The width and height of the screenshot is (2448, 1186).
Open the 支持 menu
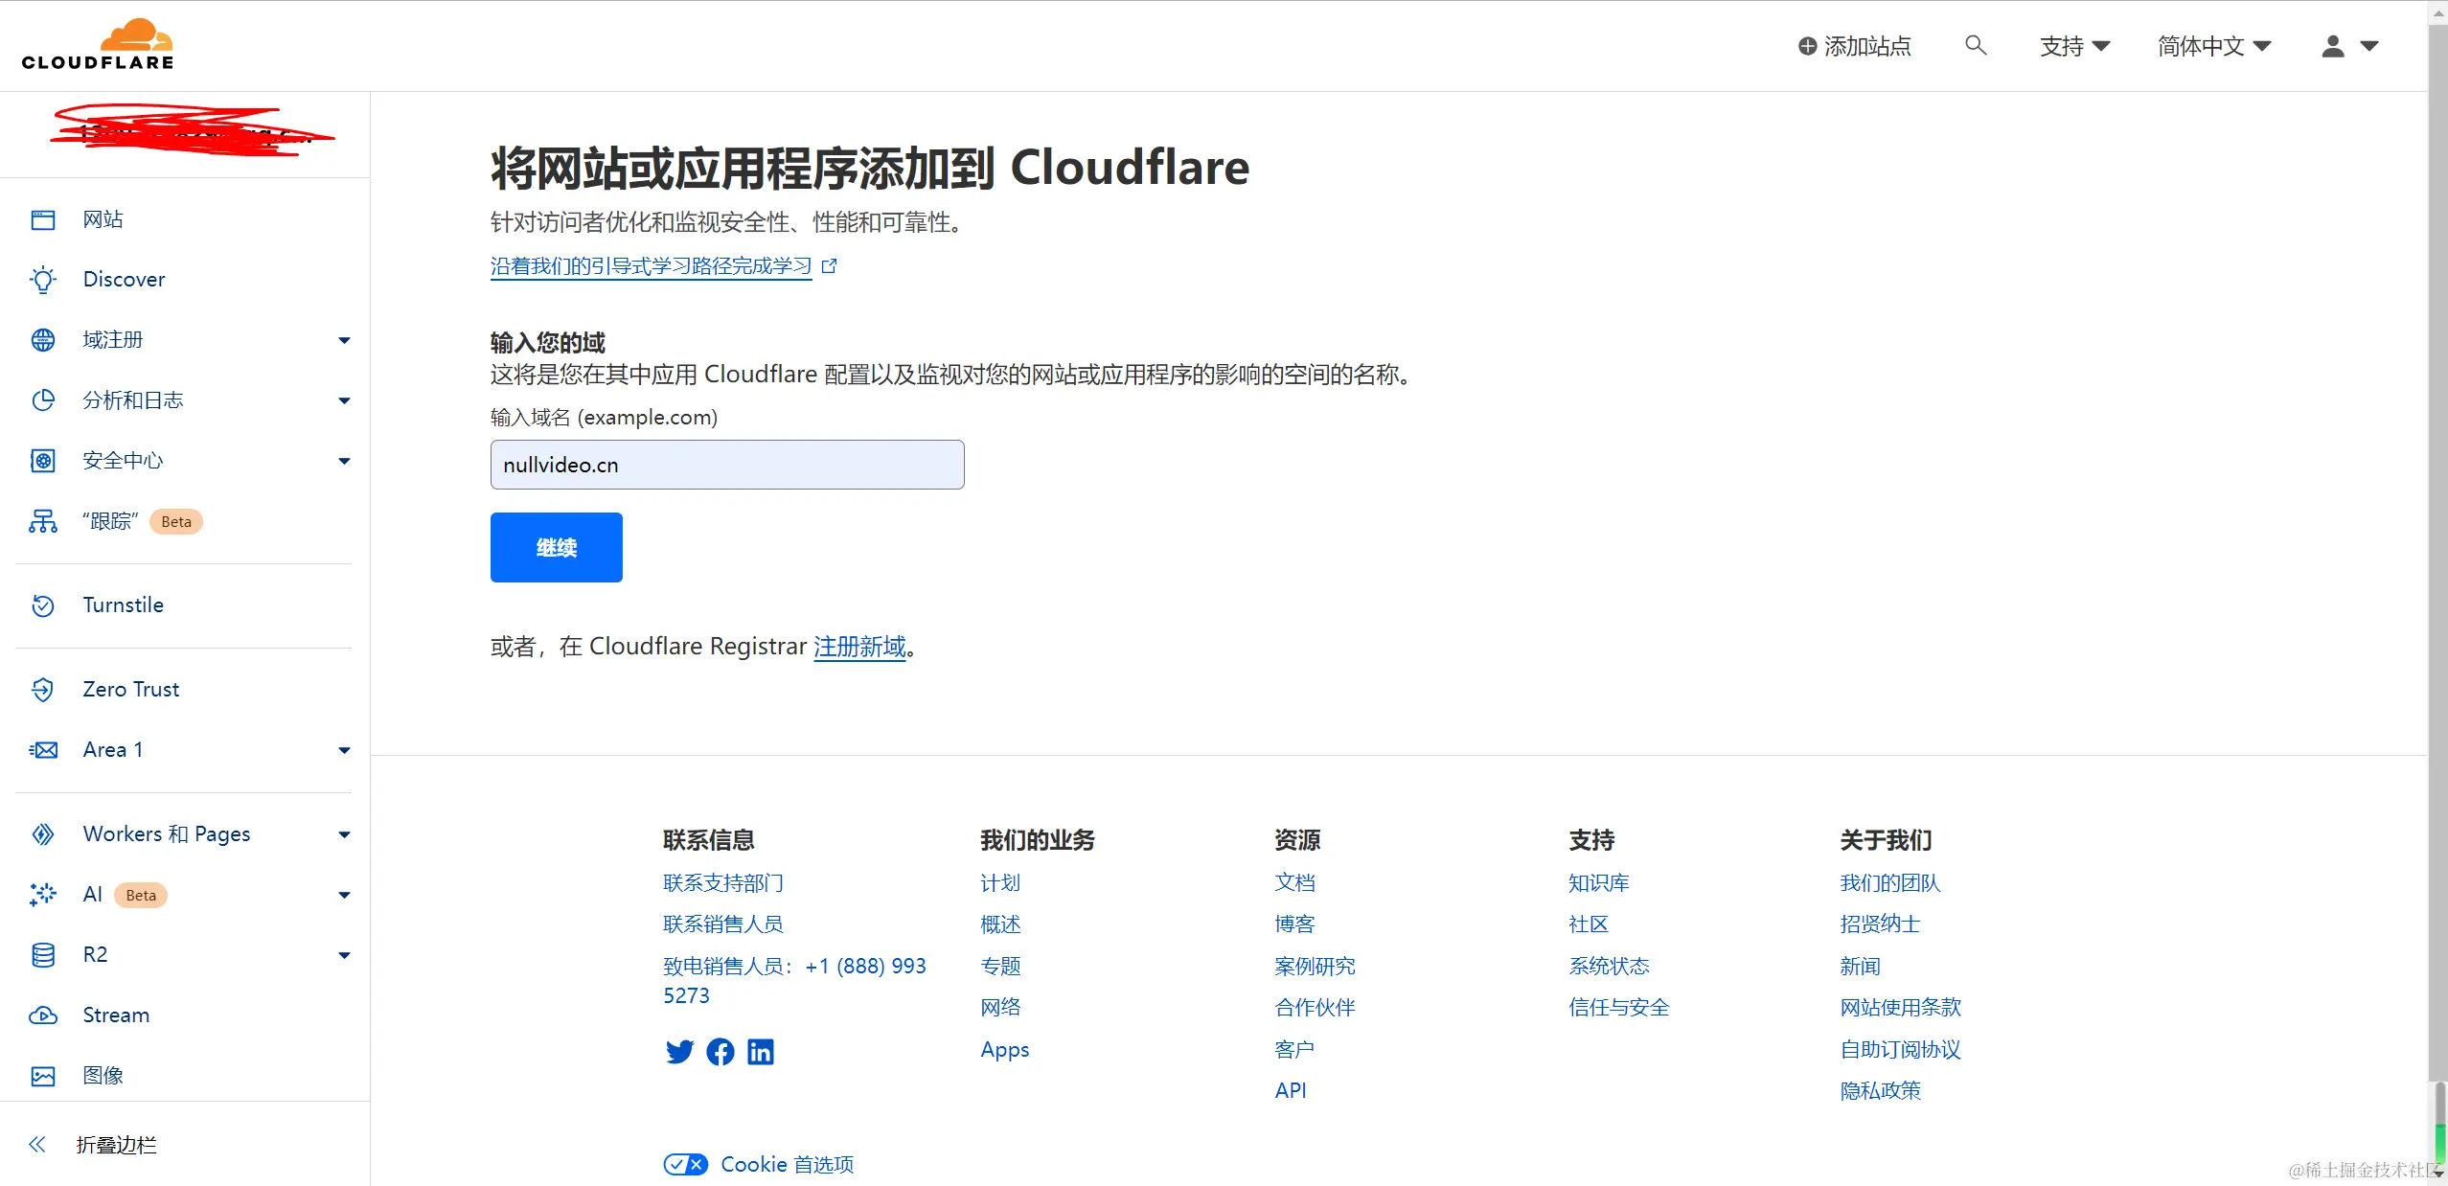(x=2073, y=45)
